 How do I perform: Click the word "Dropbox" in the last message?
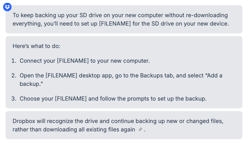(24, 121)
